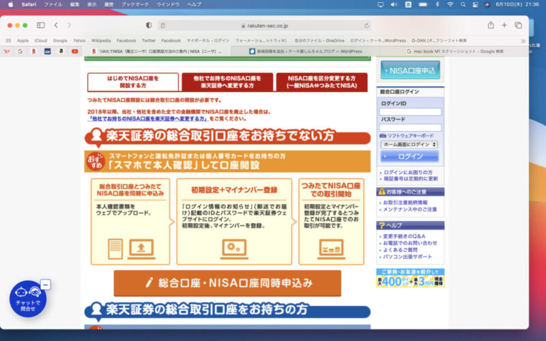
Task: Open the ブックマーク menu
Action: tap(134, 5)
